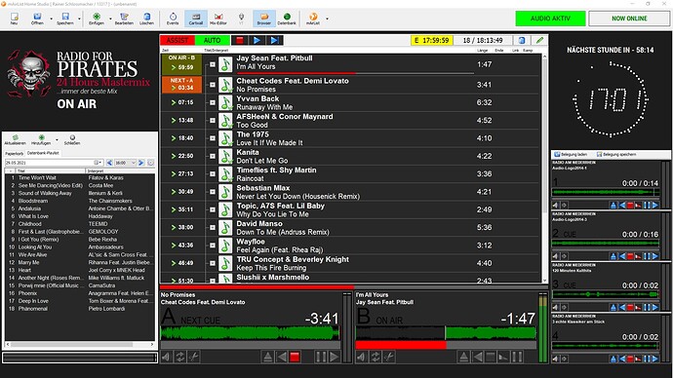Click the blue playlist icon beside 18 / 18:13:49
Screen dimensions: 673x378
coord(522,40)
